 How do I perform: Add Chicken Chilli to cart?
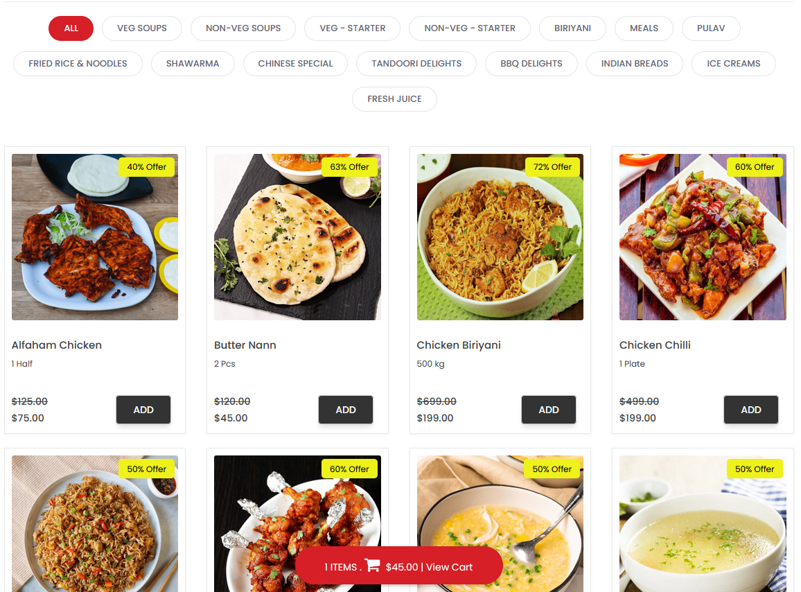(751, 410)
